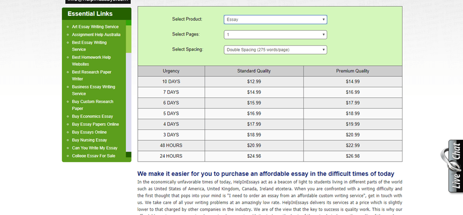Viewport: 463px width, 215px height.
Task: Click the Essential Links scroll-up arrow
Action: click(x=128, y=23)
